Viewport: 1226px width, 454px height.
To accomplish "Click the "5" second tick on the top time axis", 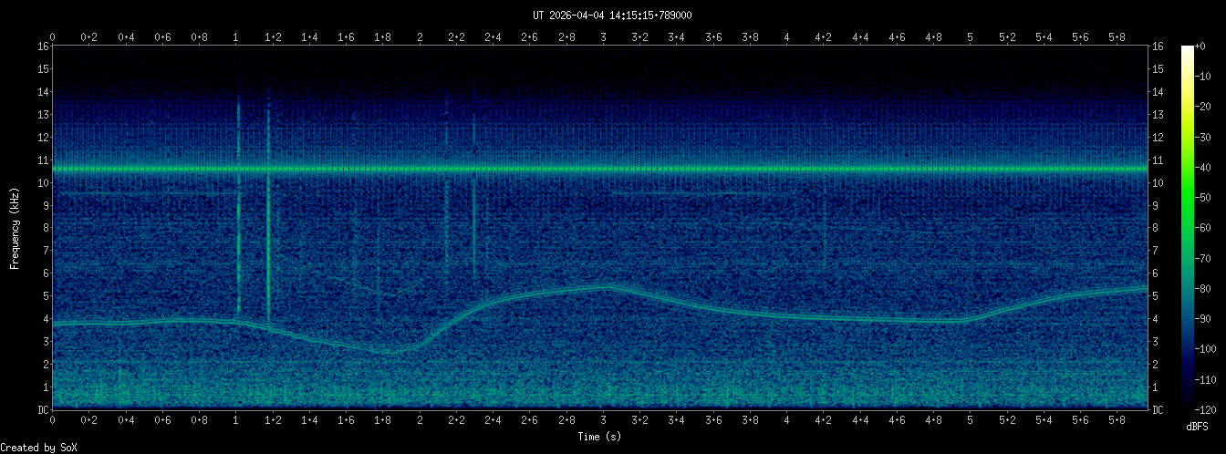I will (970, 37).
